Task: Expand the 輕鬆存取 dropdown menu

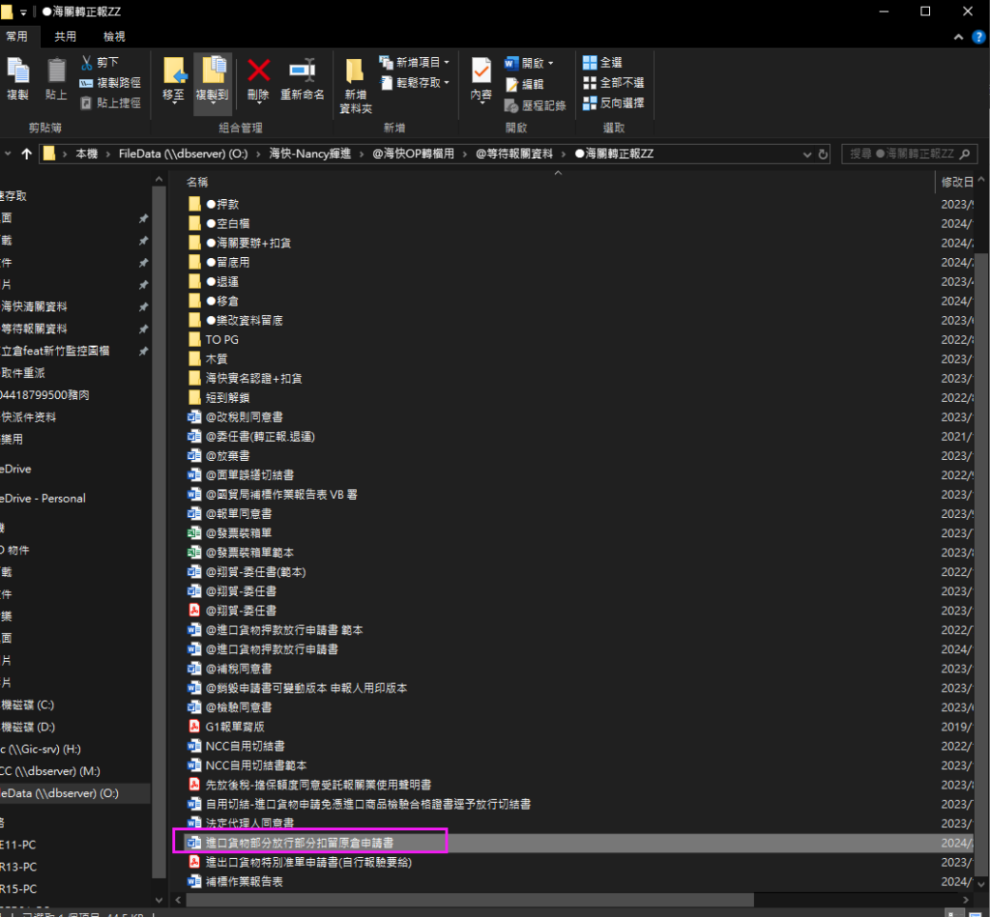Action: (414, 83)
